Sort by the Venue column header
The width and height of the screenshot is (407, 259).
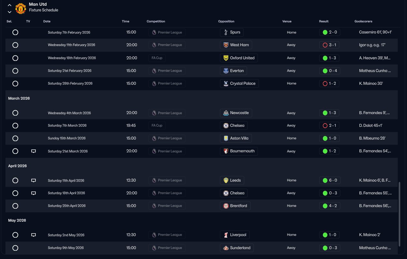coord(287,21)
